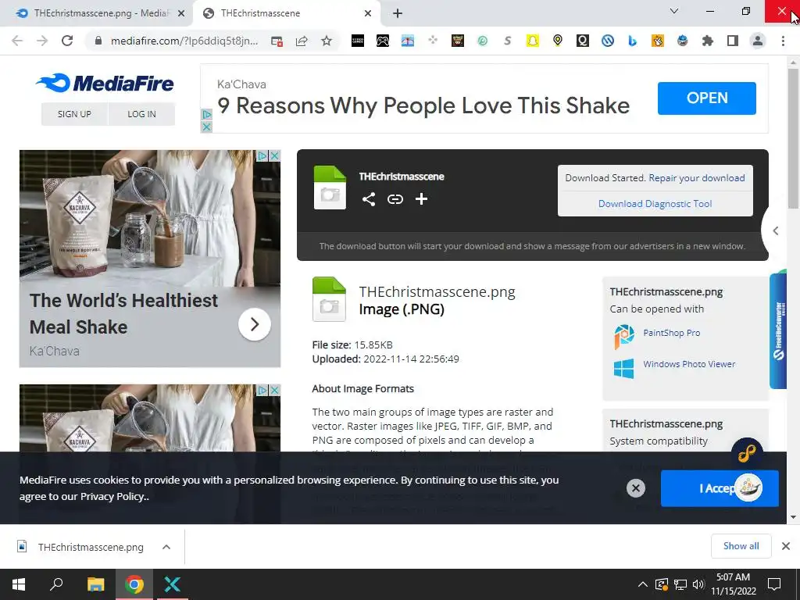Click the profile avatar icon
Viewport: 800px width, 600px height.
758,41
